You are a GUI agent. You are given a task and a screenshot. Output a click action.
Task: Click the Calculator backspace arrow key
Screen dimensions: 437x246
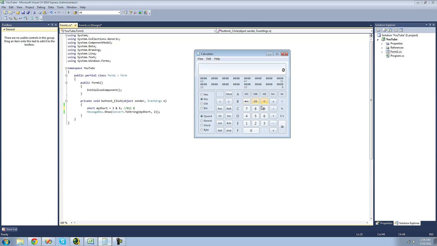[x=246, y=101]
